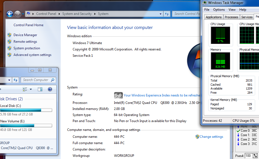Open Control Panel Home link
The width and height of the screenshot is (259, 159).
(28, 25)
